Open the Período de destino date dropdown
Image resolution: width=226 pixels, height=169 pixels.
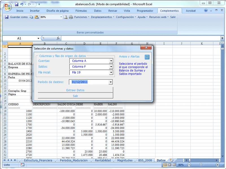pyautogui.click(x=110, y=82)
